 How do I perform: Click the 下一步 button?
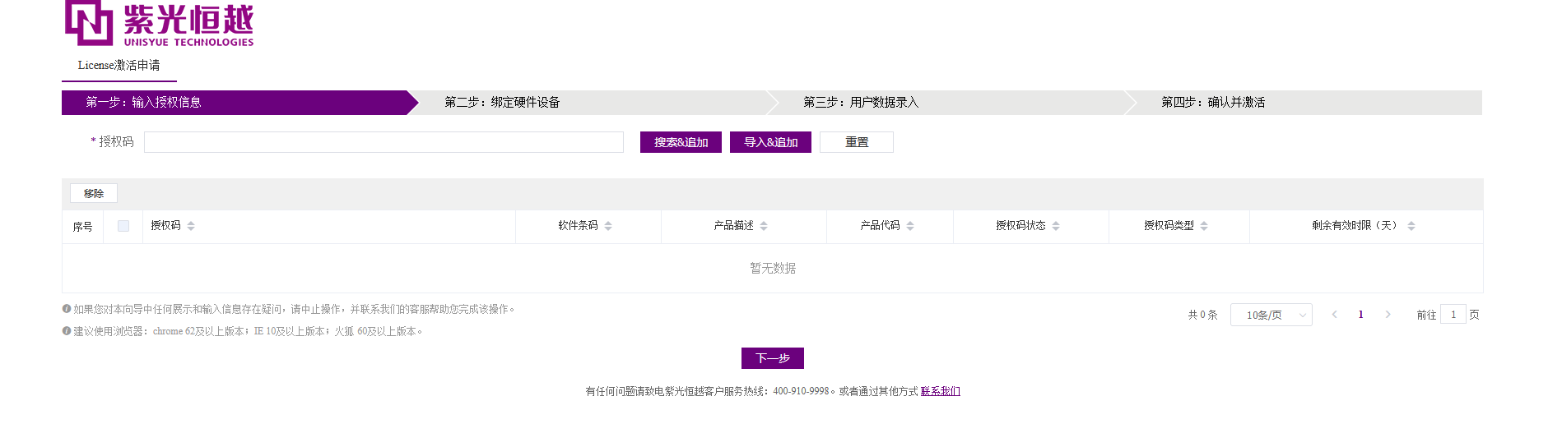772,358
